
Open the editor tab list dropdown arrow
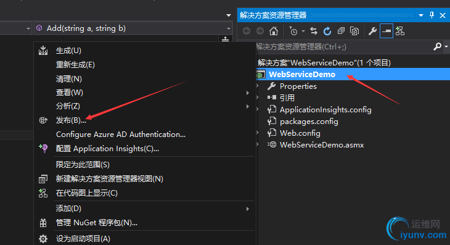coord(229,15)
